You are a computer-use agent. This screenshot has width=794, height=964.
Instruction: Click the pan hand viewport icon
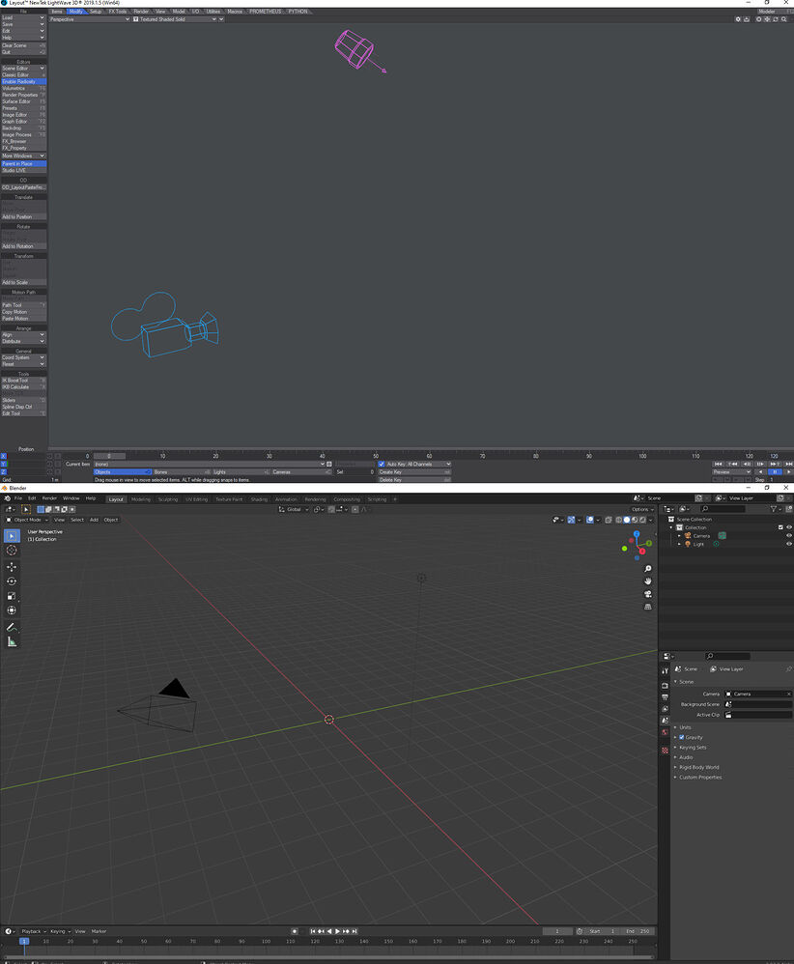tap(647, 581)
